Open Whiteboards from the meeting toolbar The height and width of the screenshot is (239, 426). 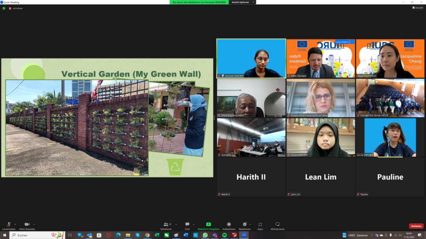(277, 225)
